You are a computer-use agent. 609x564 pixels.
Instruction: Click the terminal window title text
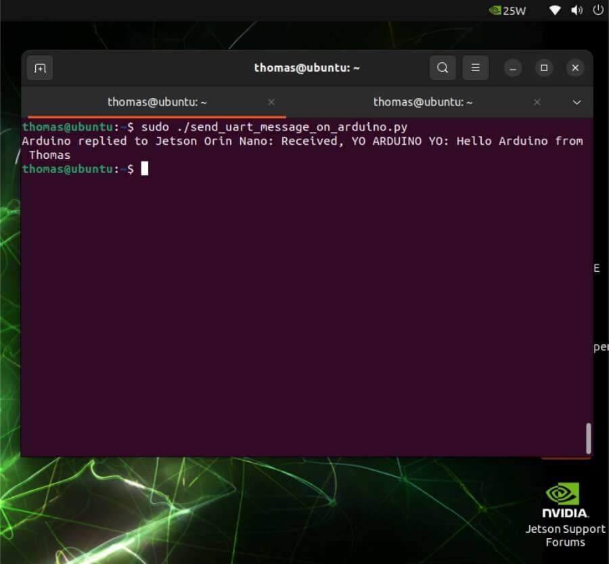tap(307, 68)
